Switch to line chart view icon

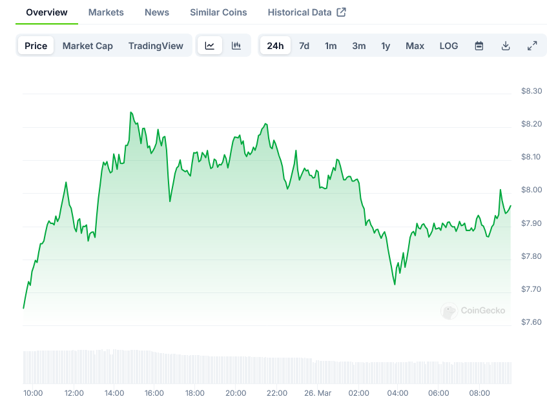(x=209, y=46)
